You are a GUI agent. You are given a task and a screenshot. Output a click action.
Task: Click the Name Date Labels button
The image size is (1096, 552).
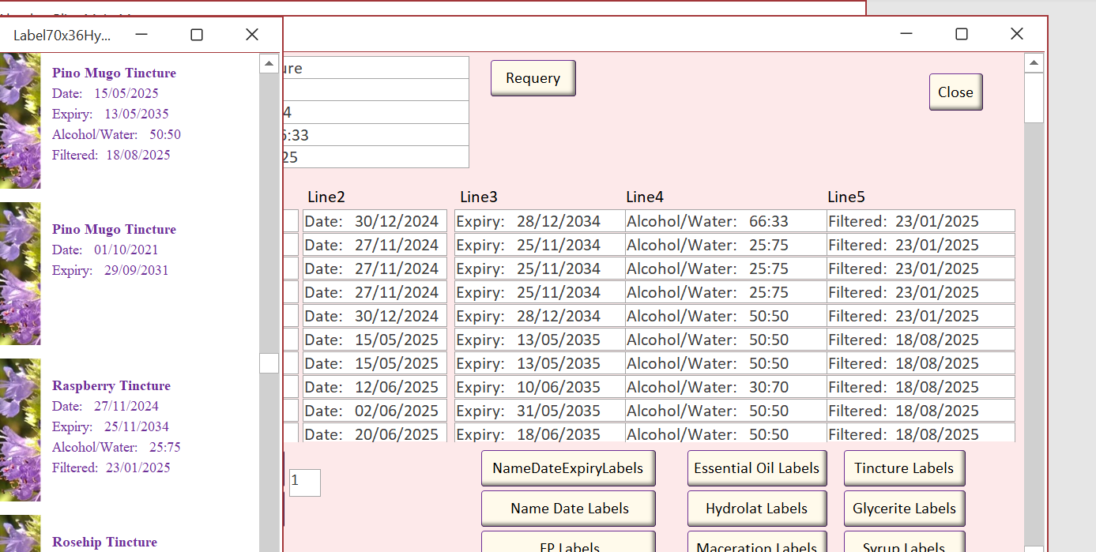(x=567, y=509)
